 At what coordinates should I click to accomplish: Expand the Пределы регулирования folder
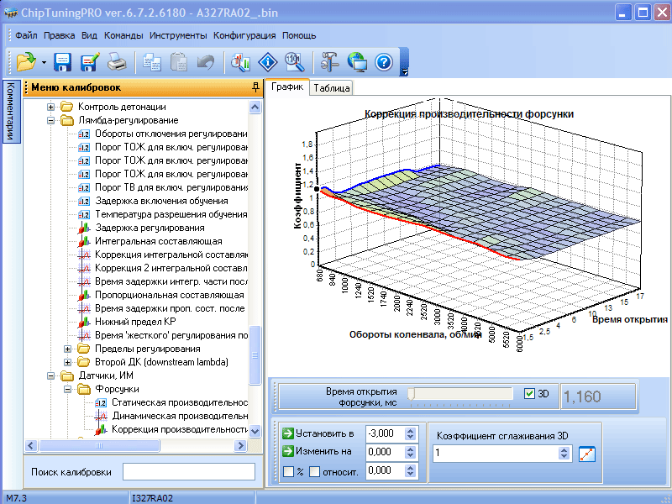68,349
